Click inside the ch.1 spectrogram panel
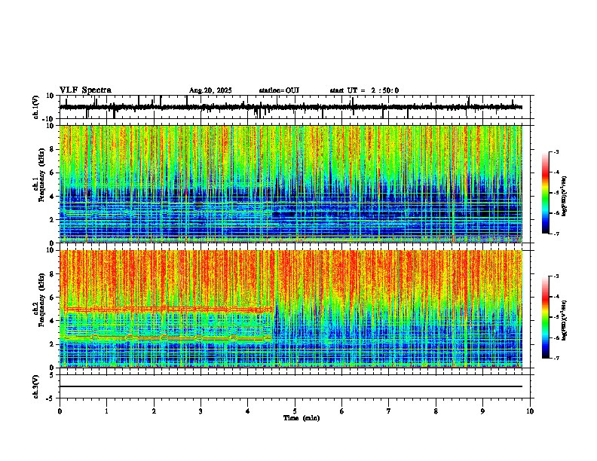 (x=290, y=184)
